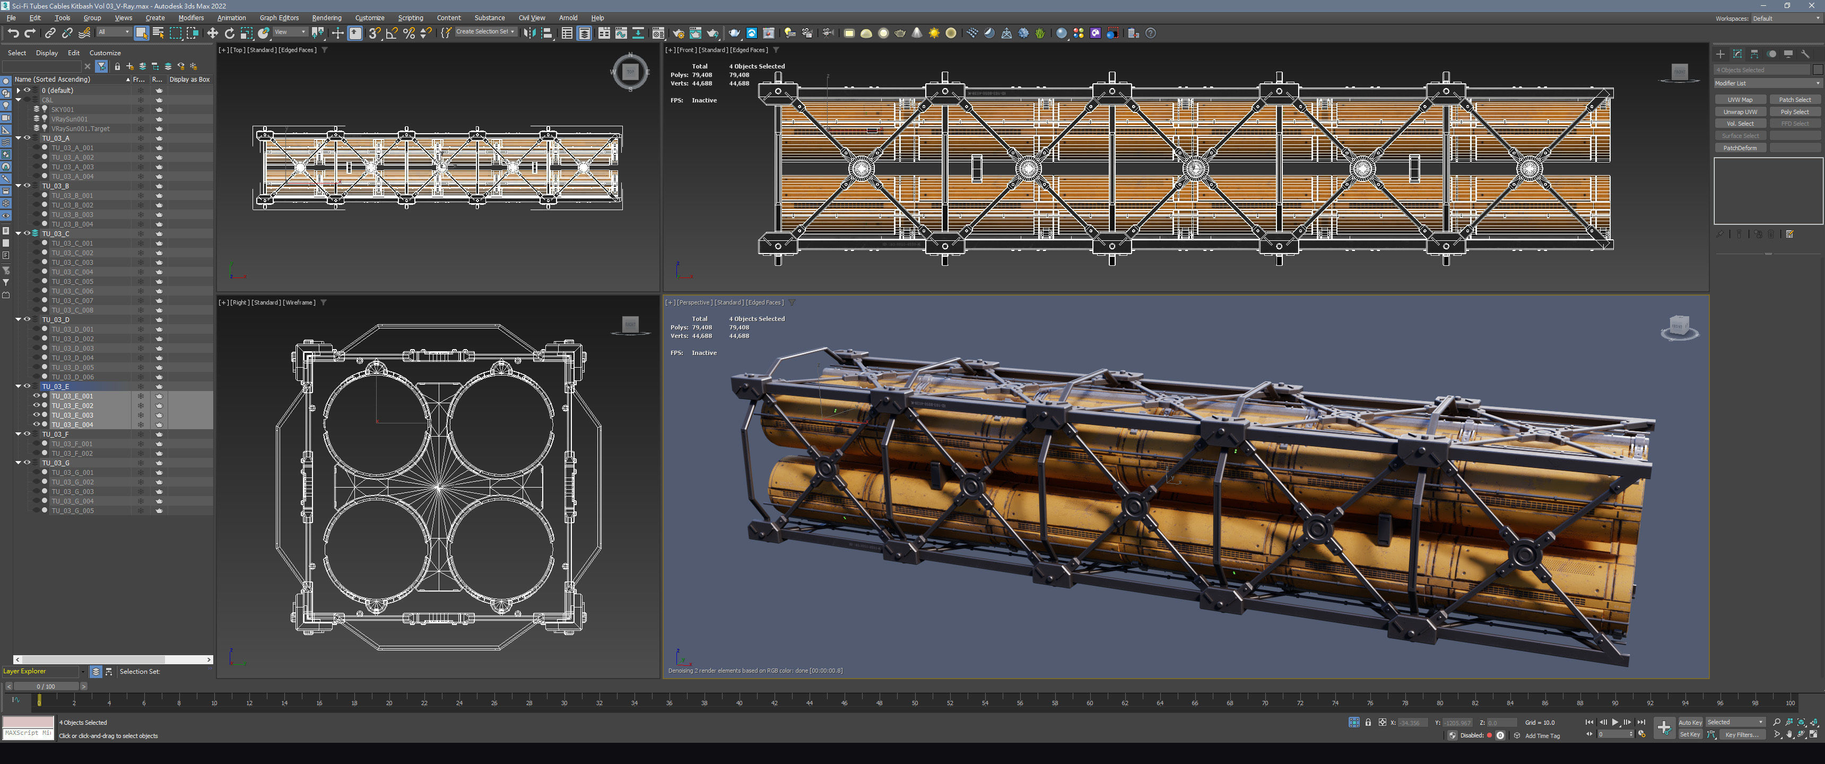Open the All selection filter dropdown
This screenshot has height=764, width=1825.
pos(114,32)
